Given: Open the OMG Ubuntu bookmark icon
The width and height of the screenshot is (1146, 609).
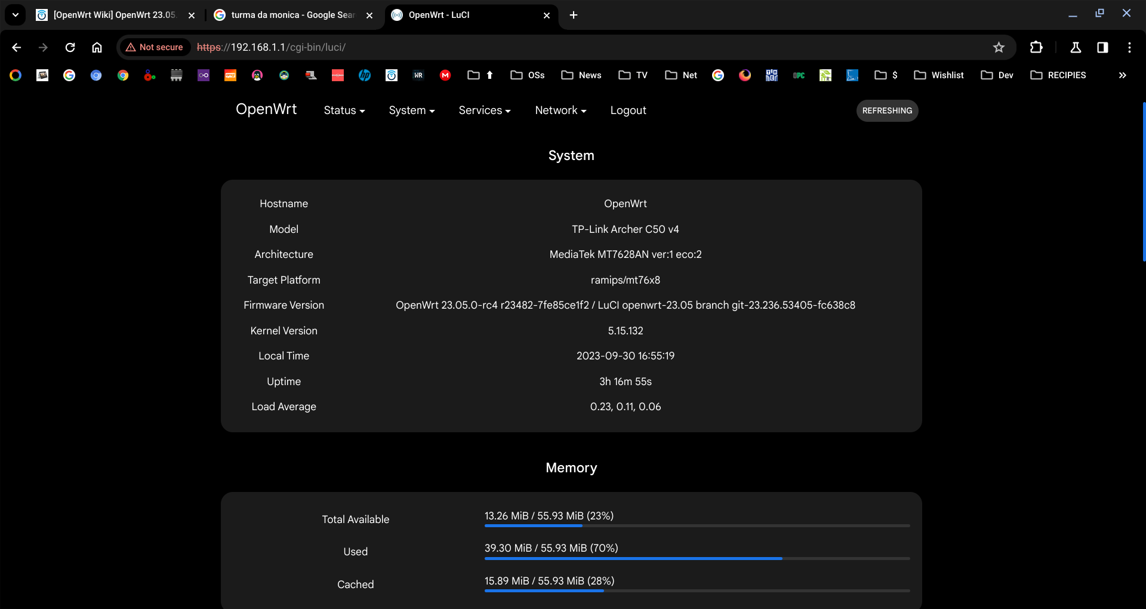Looking at the screenshot, I should tap(230, 75).
